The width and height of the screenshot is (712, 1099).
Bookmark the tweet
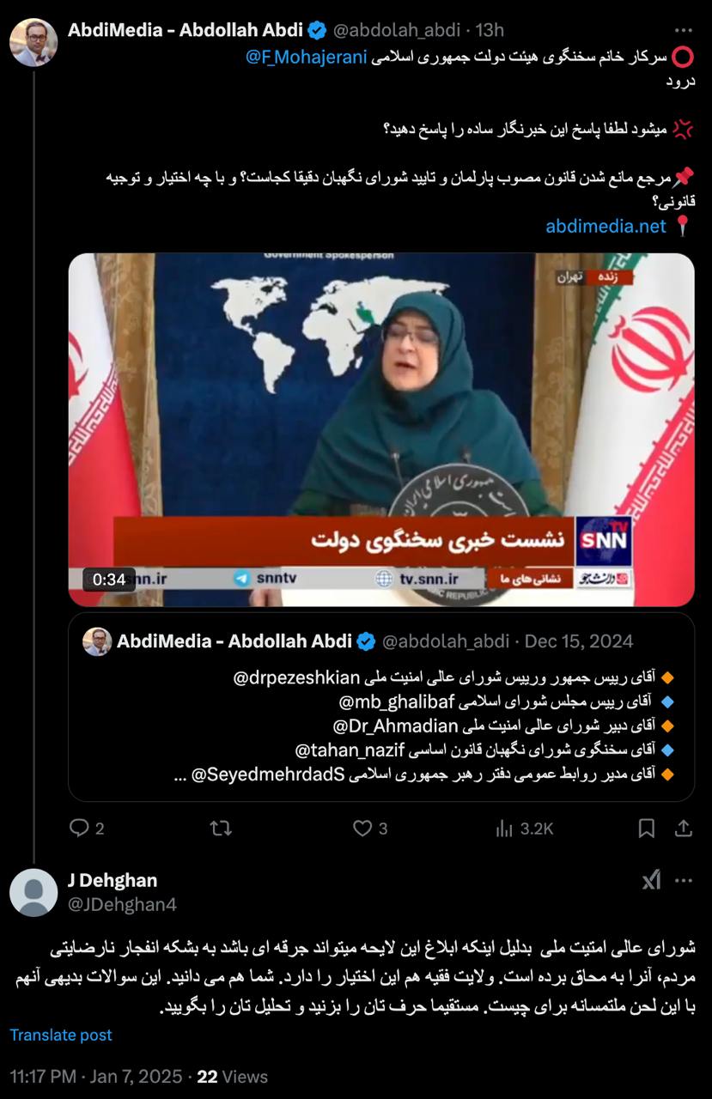tap(647, 828)
